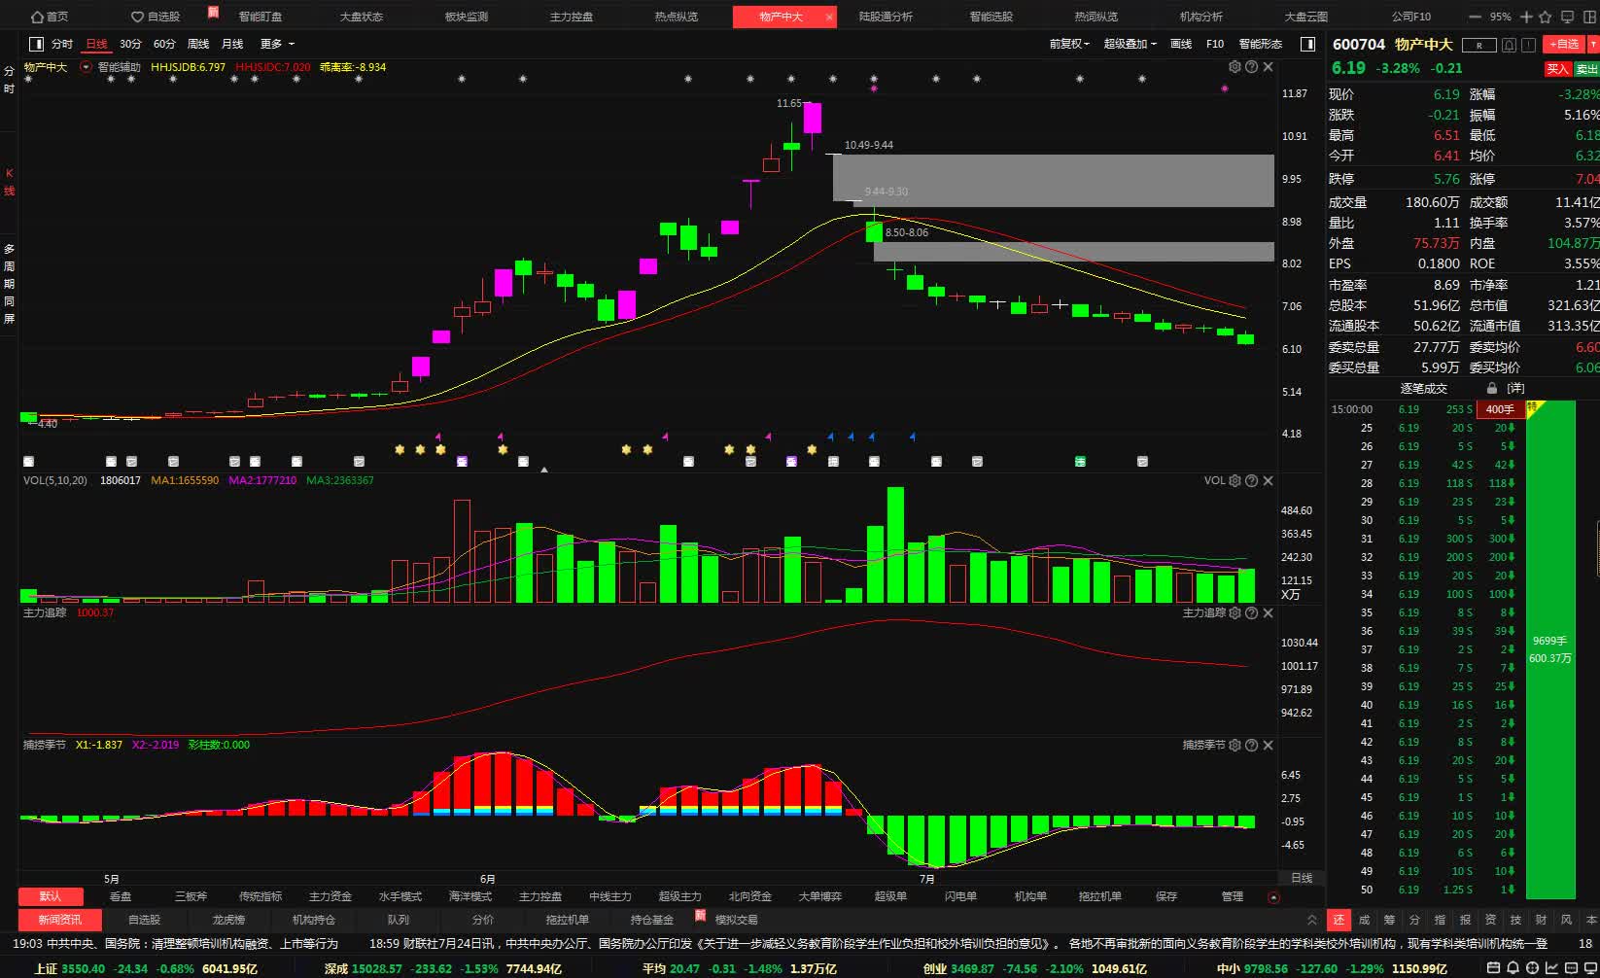Select the 30分 period tab

click(x=130, y=44)
